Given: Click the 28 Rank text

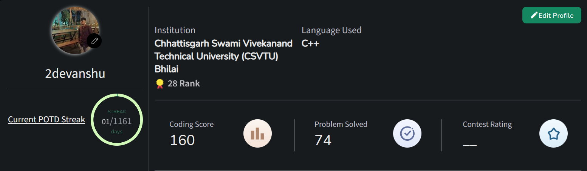Looking at the screenshot, I should click(x=184, y=83).
